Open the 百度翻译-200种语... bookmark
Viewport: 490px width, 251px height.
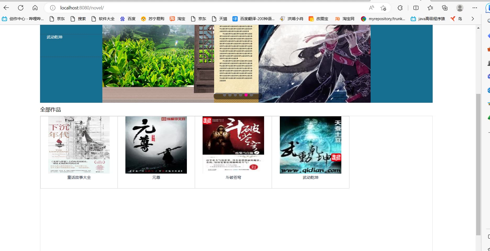pyautogui.click(x=254, y=19)
